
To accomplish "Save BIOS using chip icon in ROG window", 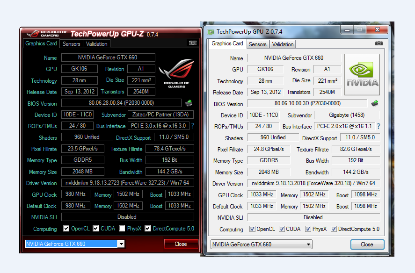I will pos(189,103).
